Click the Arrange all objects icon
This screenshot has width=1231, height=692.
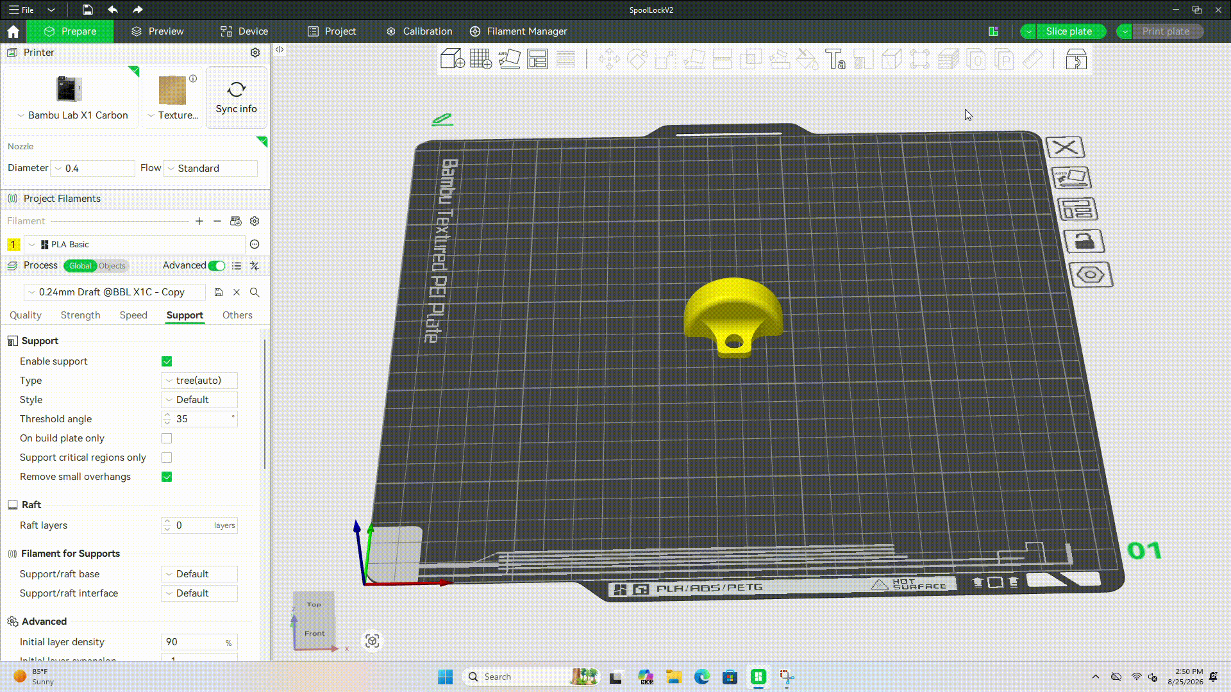537,59
